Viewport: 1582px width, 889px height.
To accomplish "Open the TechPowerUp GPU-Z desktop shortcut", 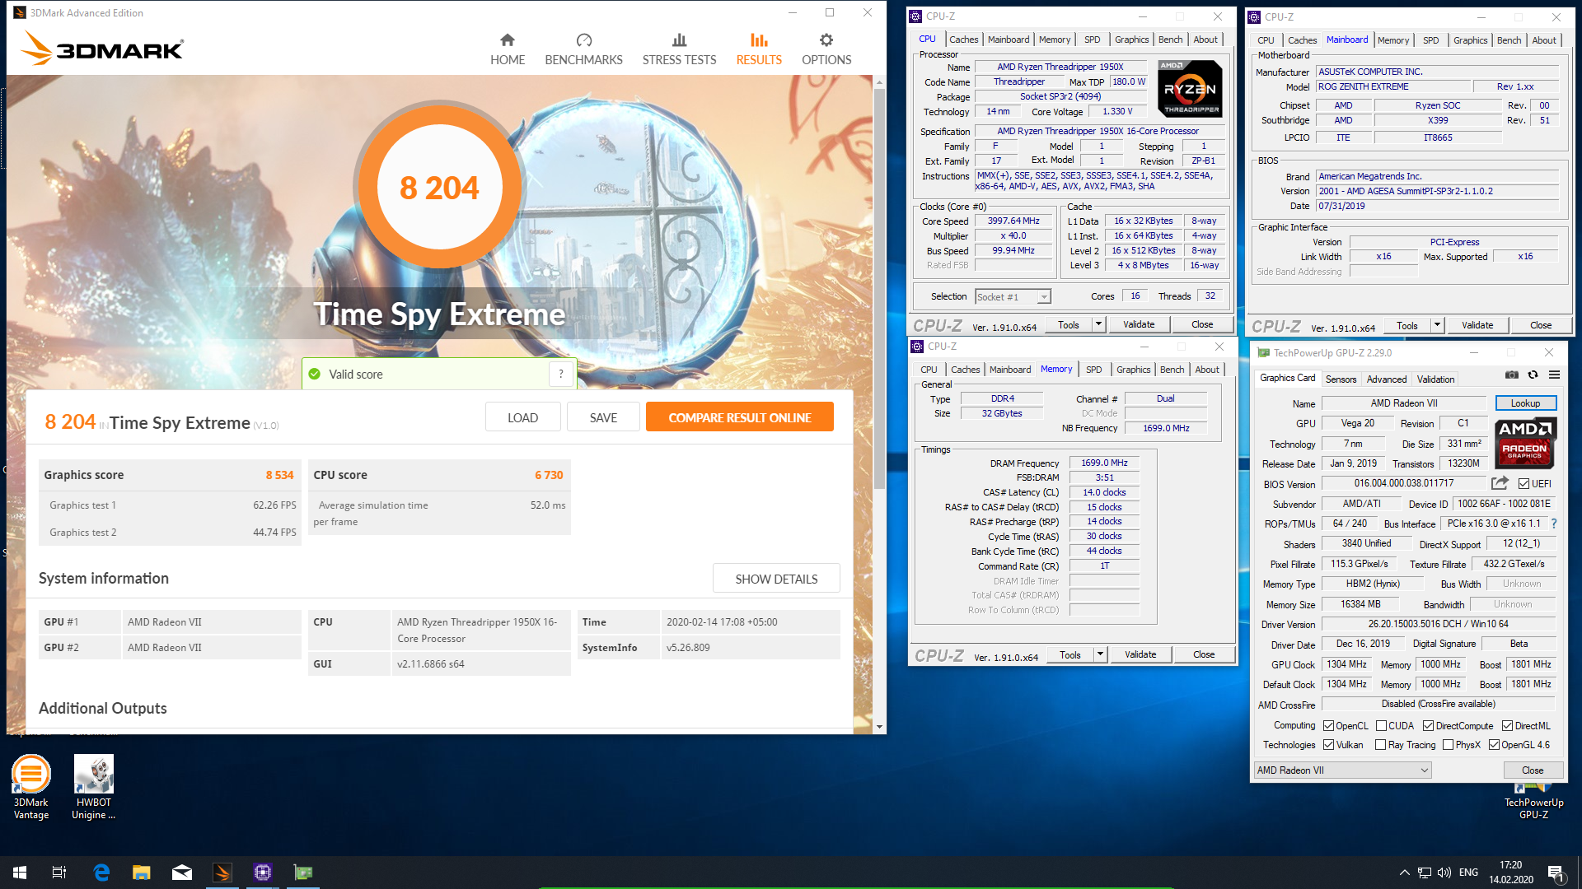I will [x=1533, y=800].
